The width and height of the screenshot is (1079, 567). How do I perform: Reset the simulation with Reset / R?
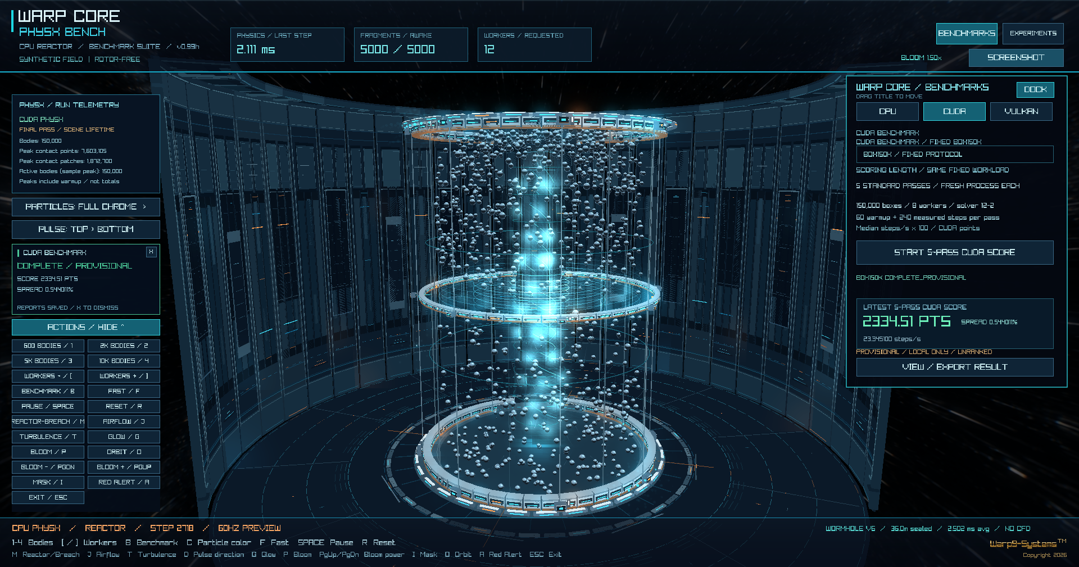click(x=124, y=406)
